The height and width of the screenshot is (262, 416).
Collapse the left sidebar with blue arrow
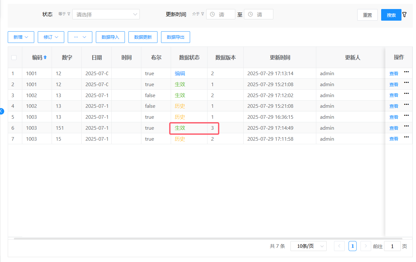[x=2, y=111]
